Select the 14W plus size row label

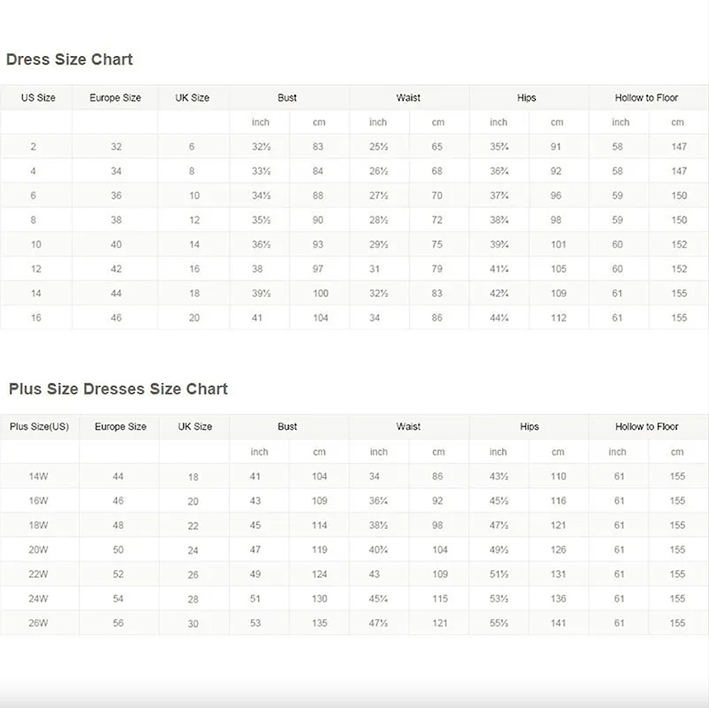(39, 476)
